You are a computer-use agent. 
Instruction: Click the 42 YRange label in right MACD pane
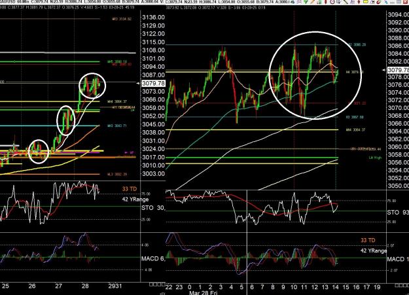[x=374, y=251]
